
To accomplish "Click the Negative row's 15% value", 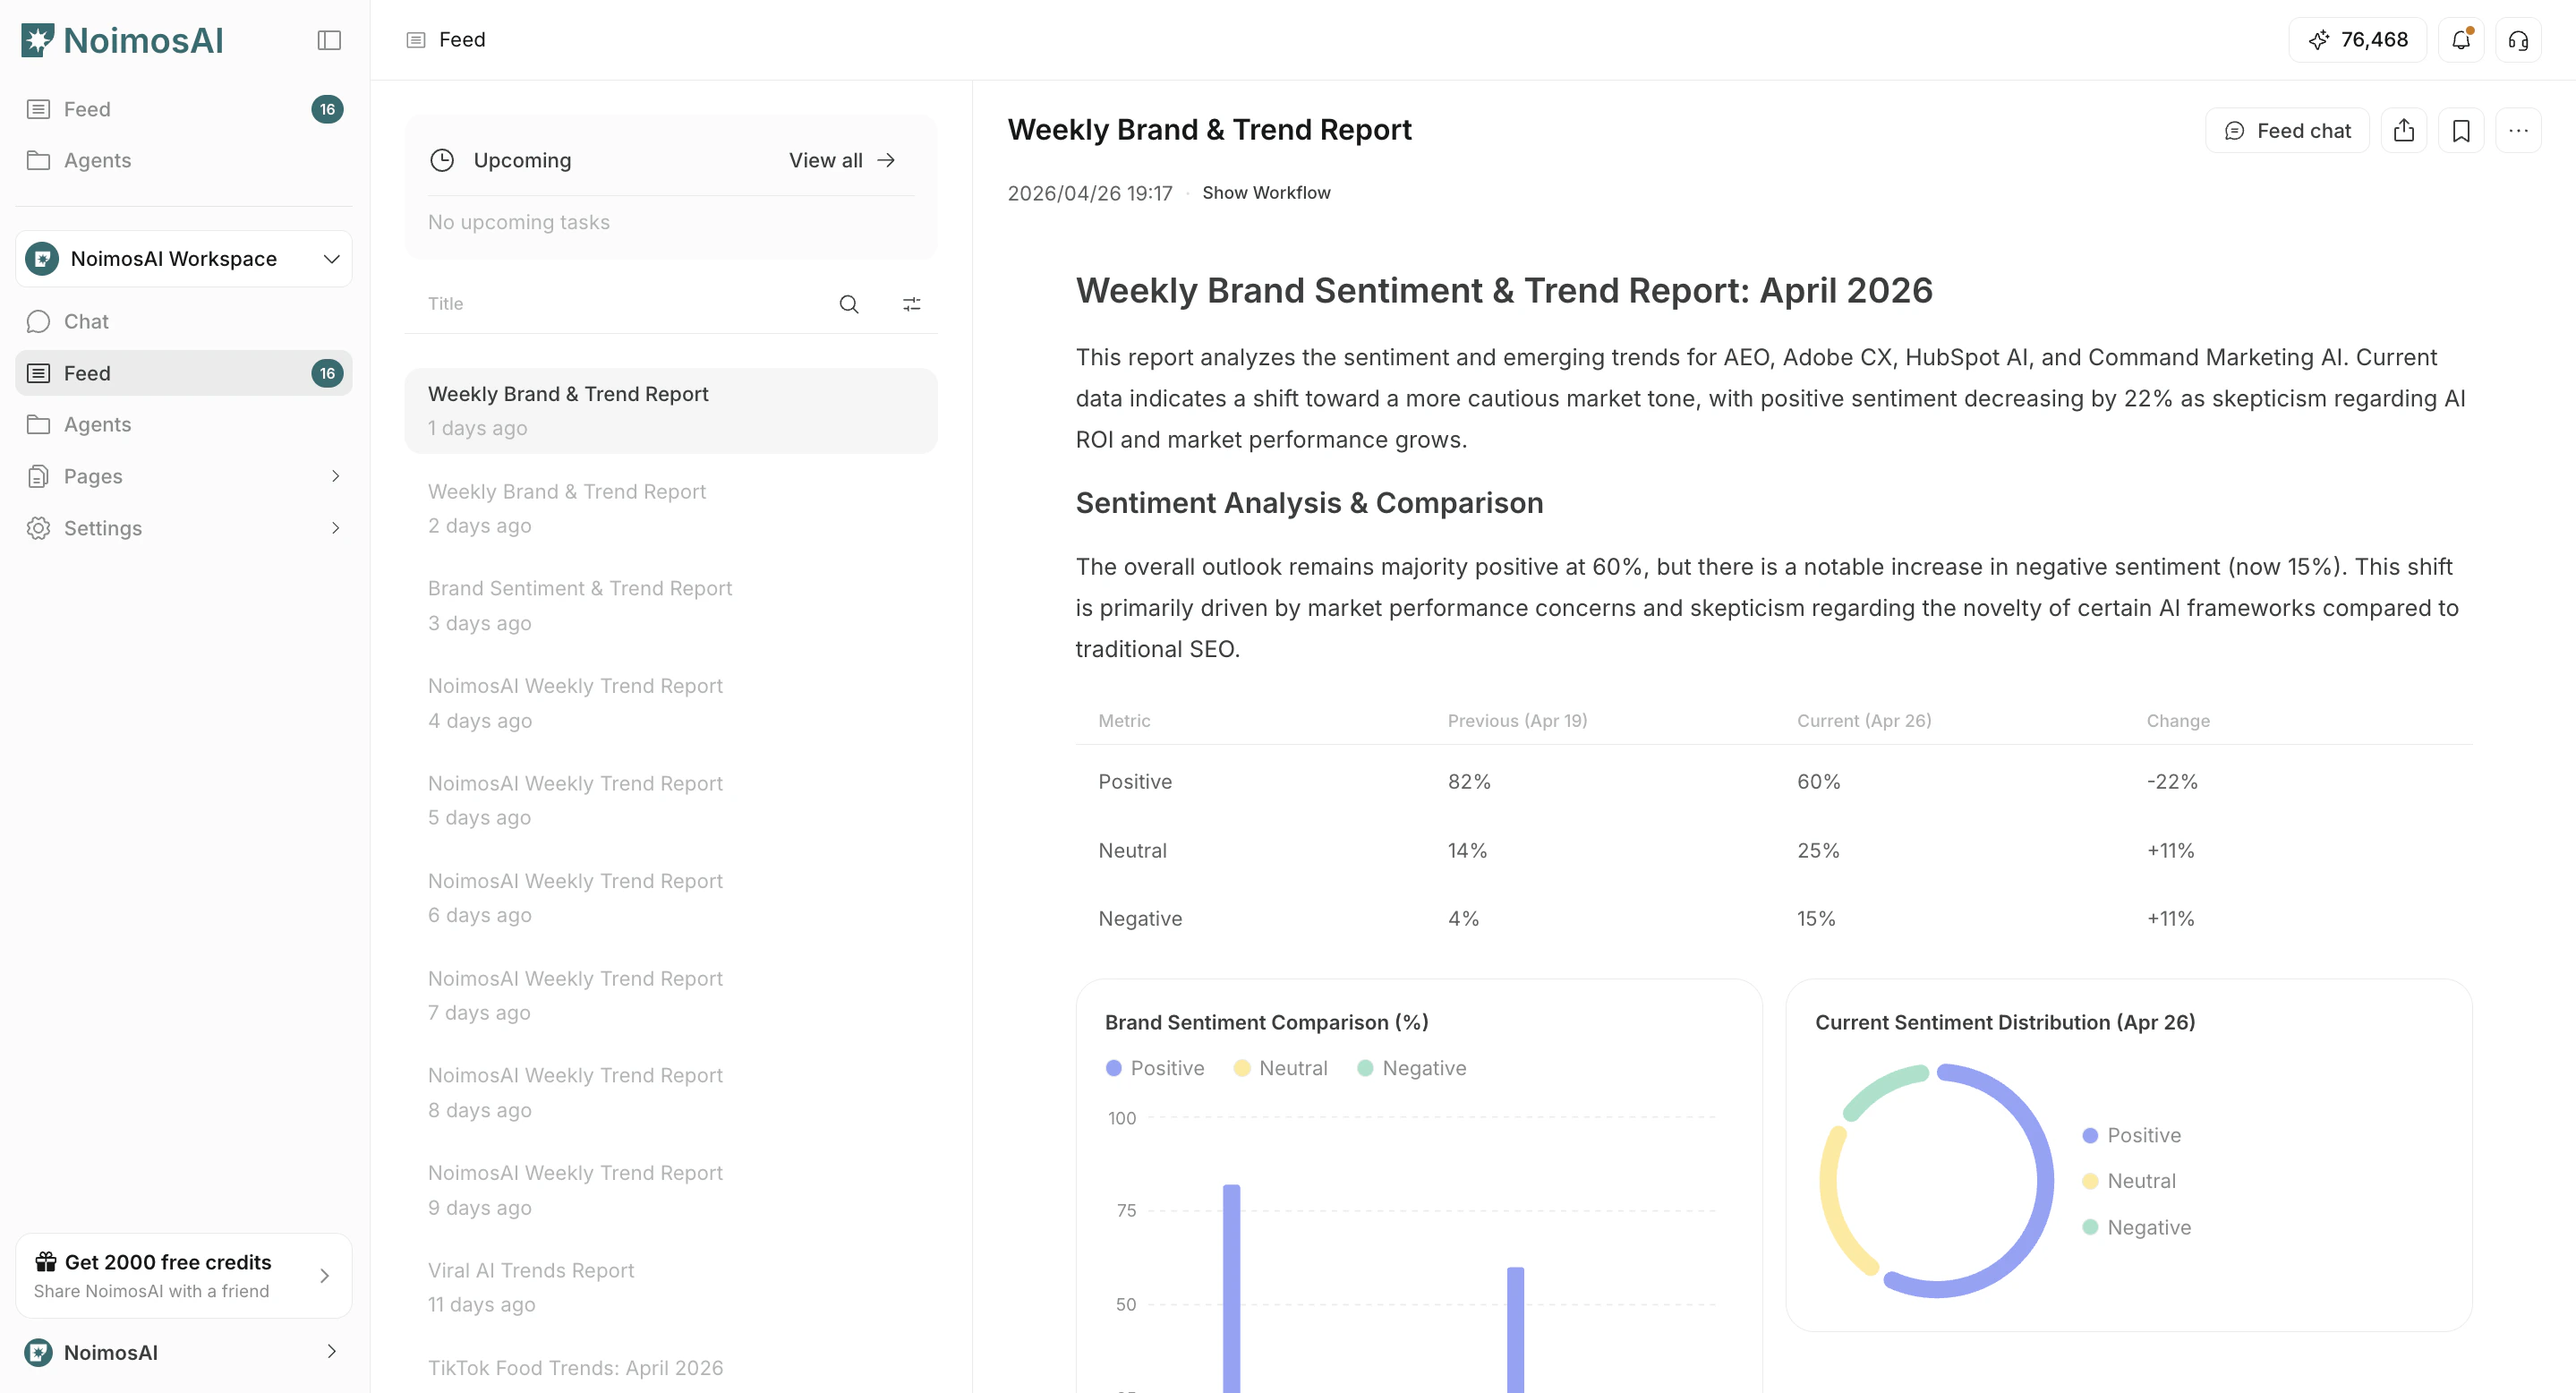I will [1816, 919].
